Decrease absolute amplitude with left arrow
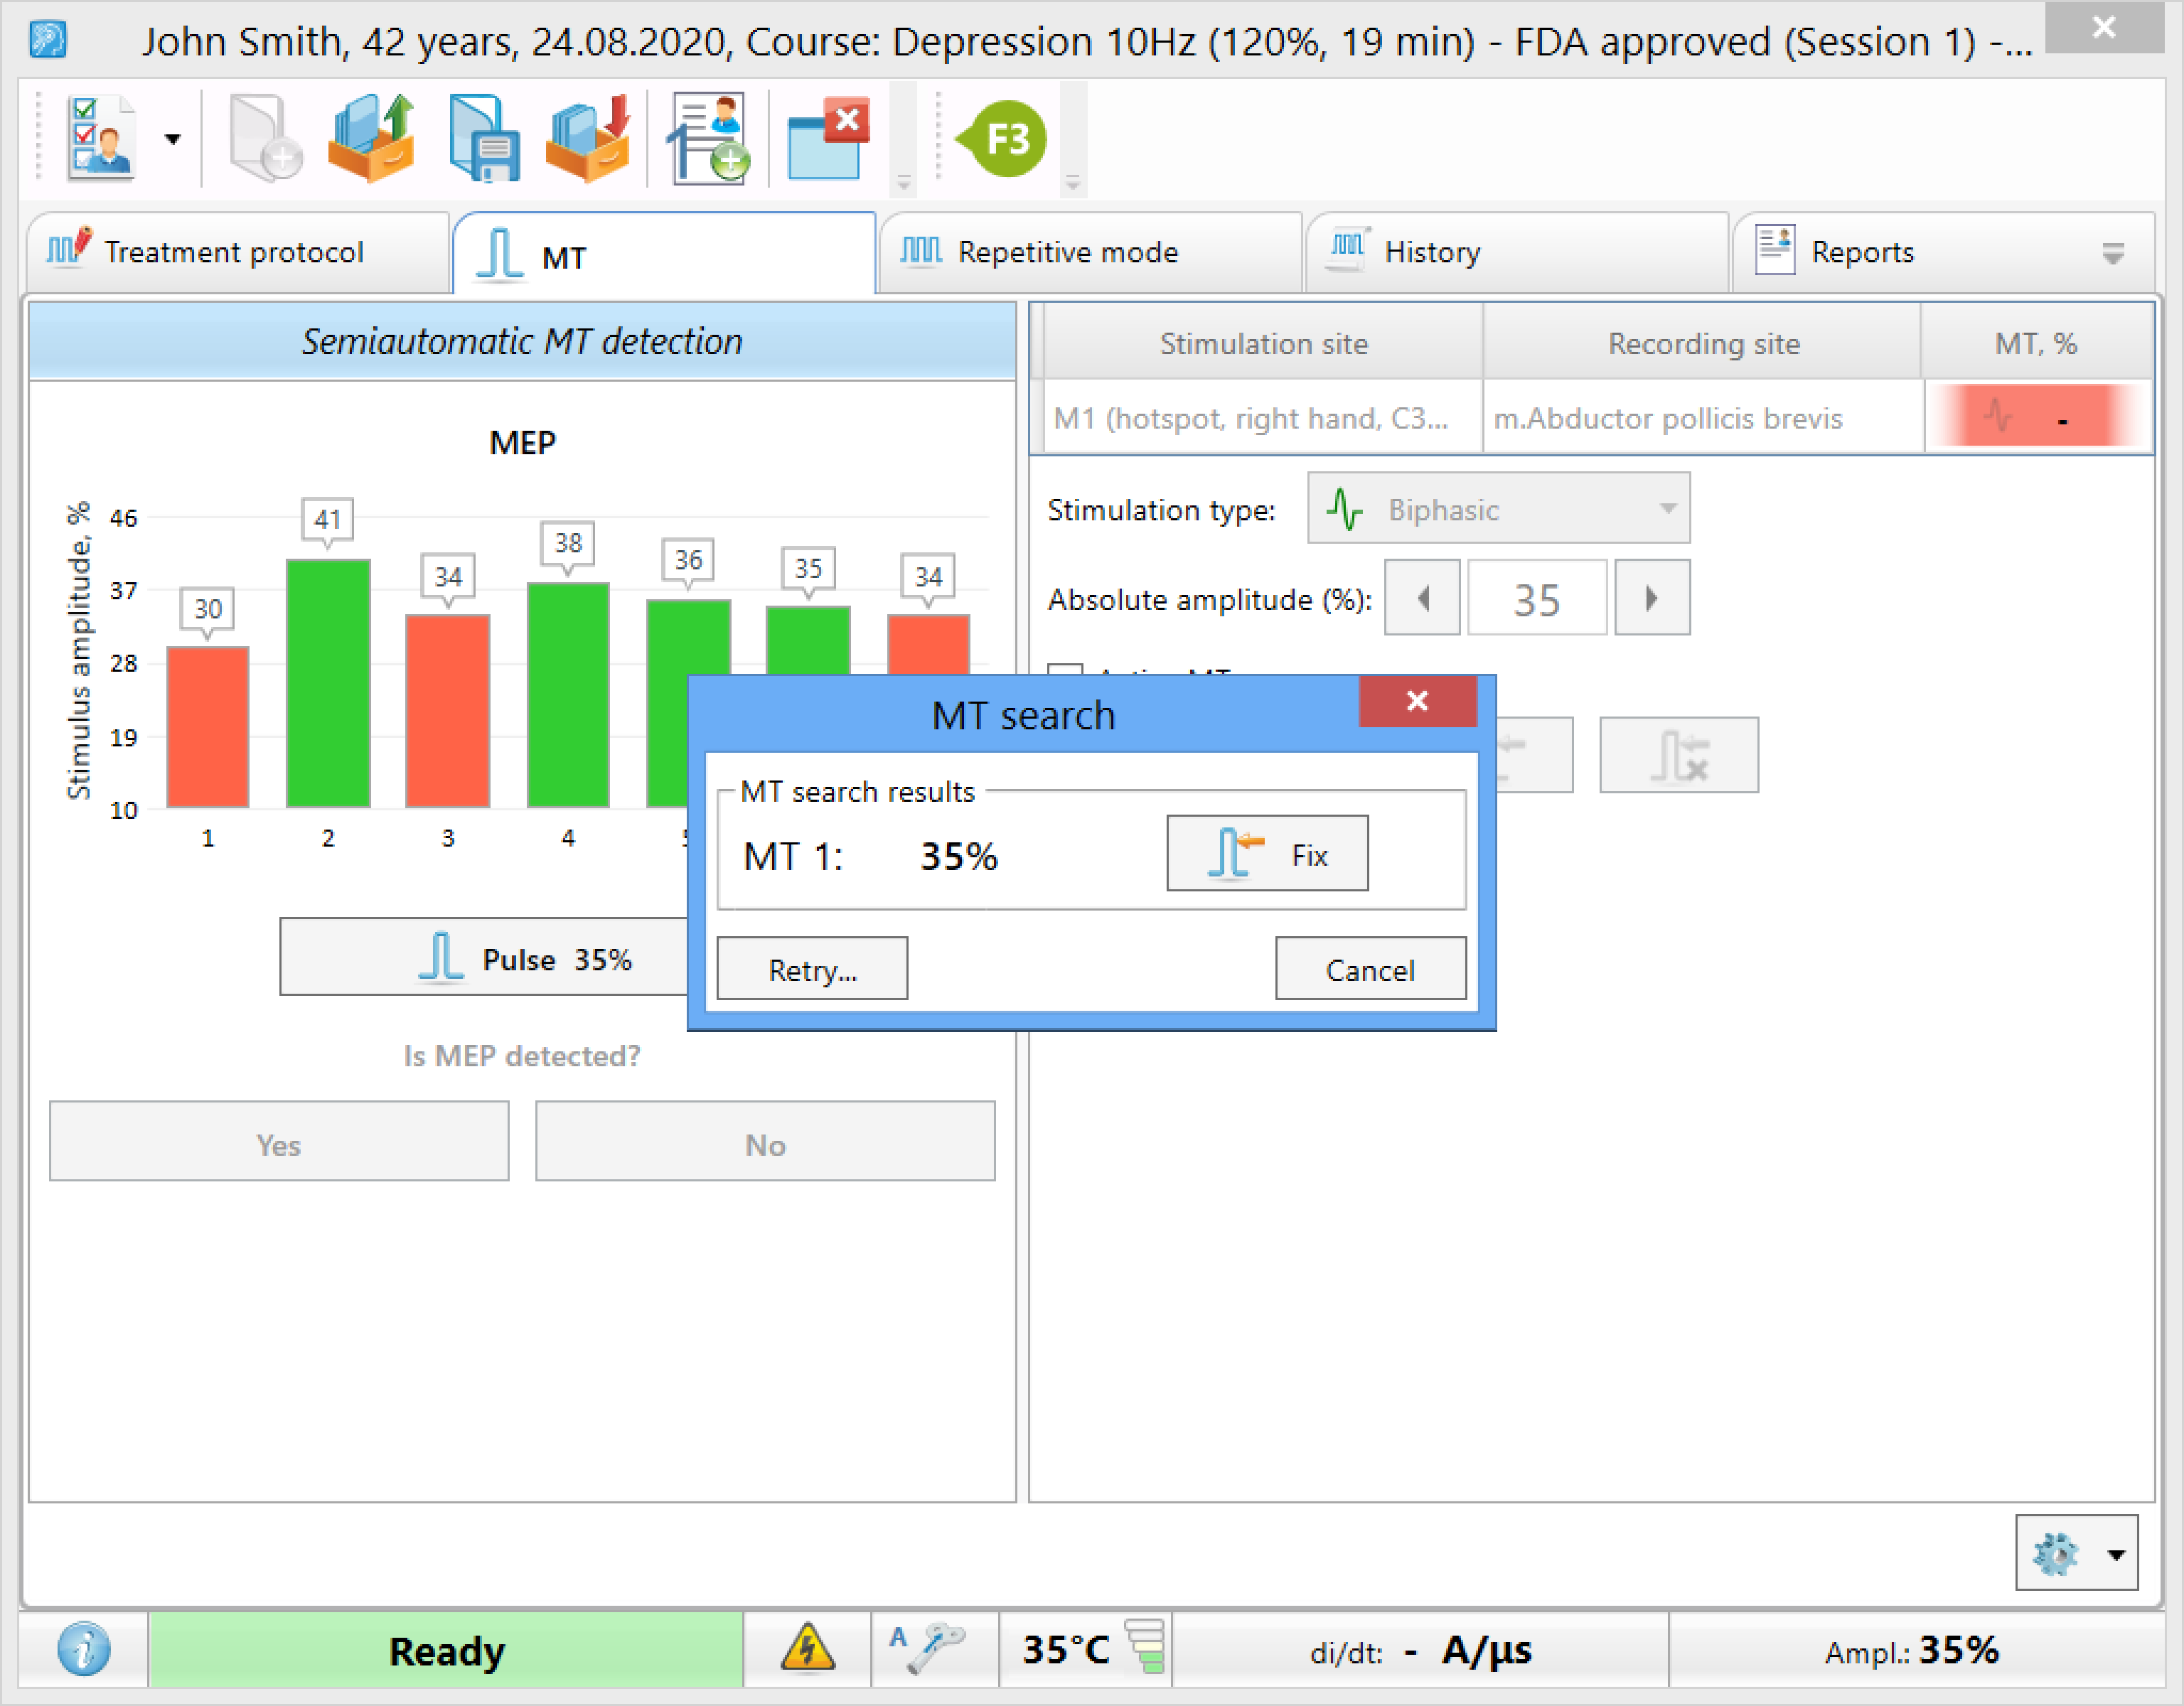Viewport: 2184px width, 1706px height. tap(1422, 598)
